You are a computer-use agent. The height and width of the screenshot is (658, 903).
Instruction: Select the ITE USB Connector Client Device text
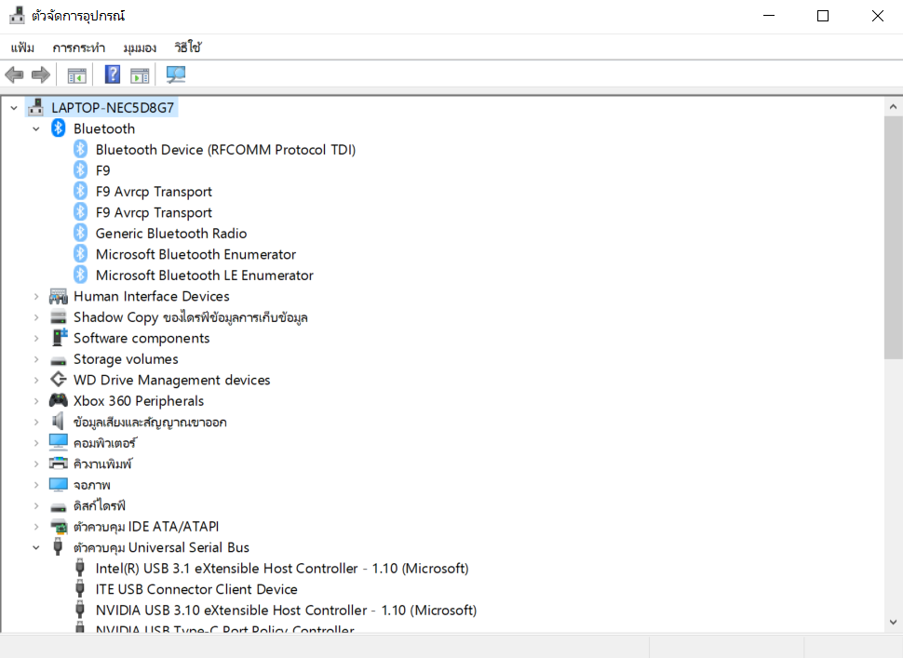click(196, 589)
